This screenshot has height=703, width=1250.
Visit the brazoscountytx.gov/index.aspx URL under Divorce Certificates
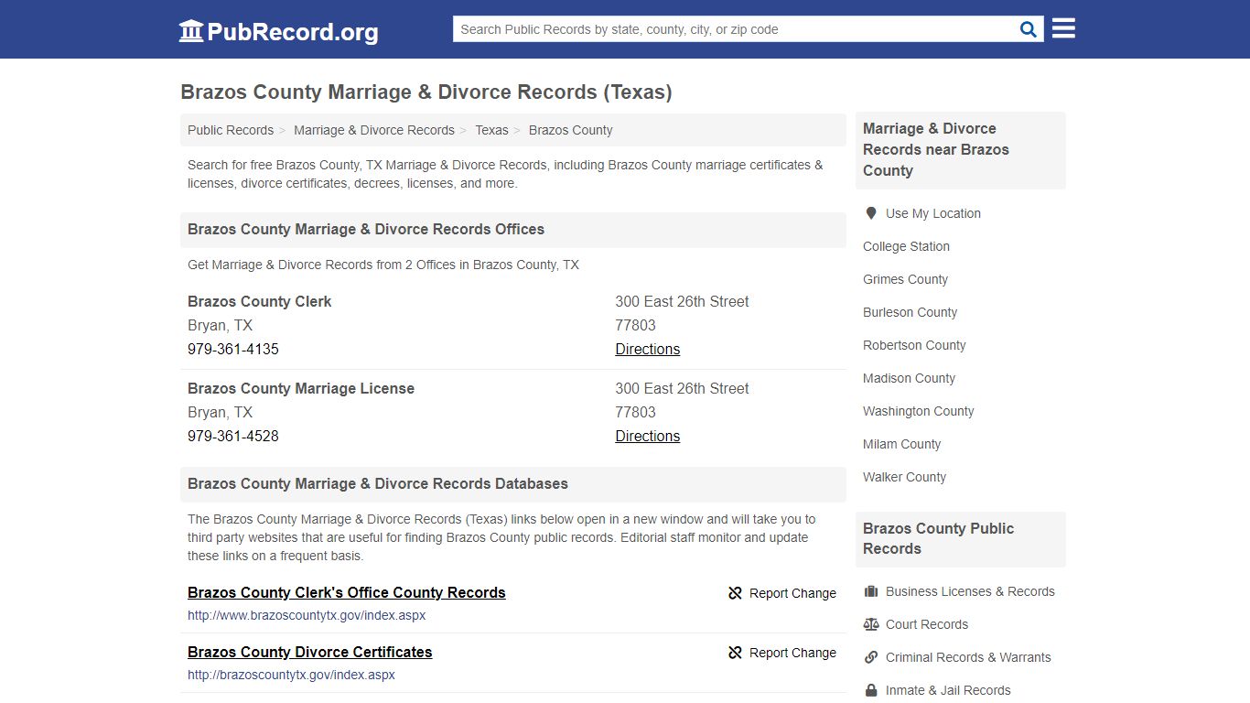click(291, 675)
